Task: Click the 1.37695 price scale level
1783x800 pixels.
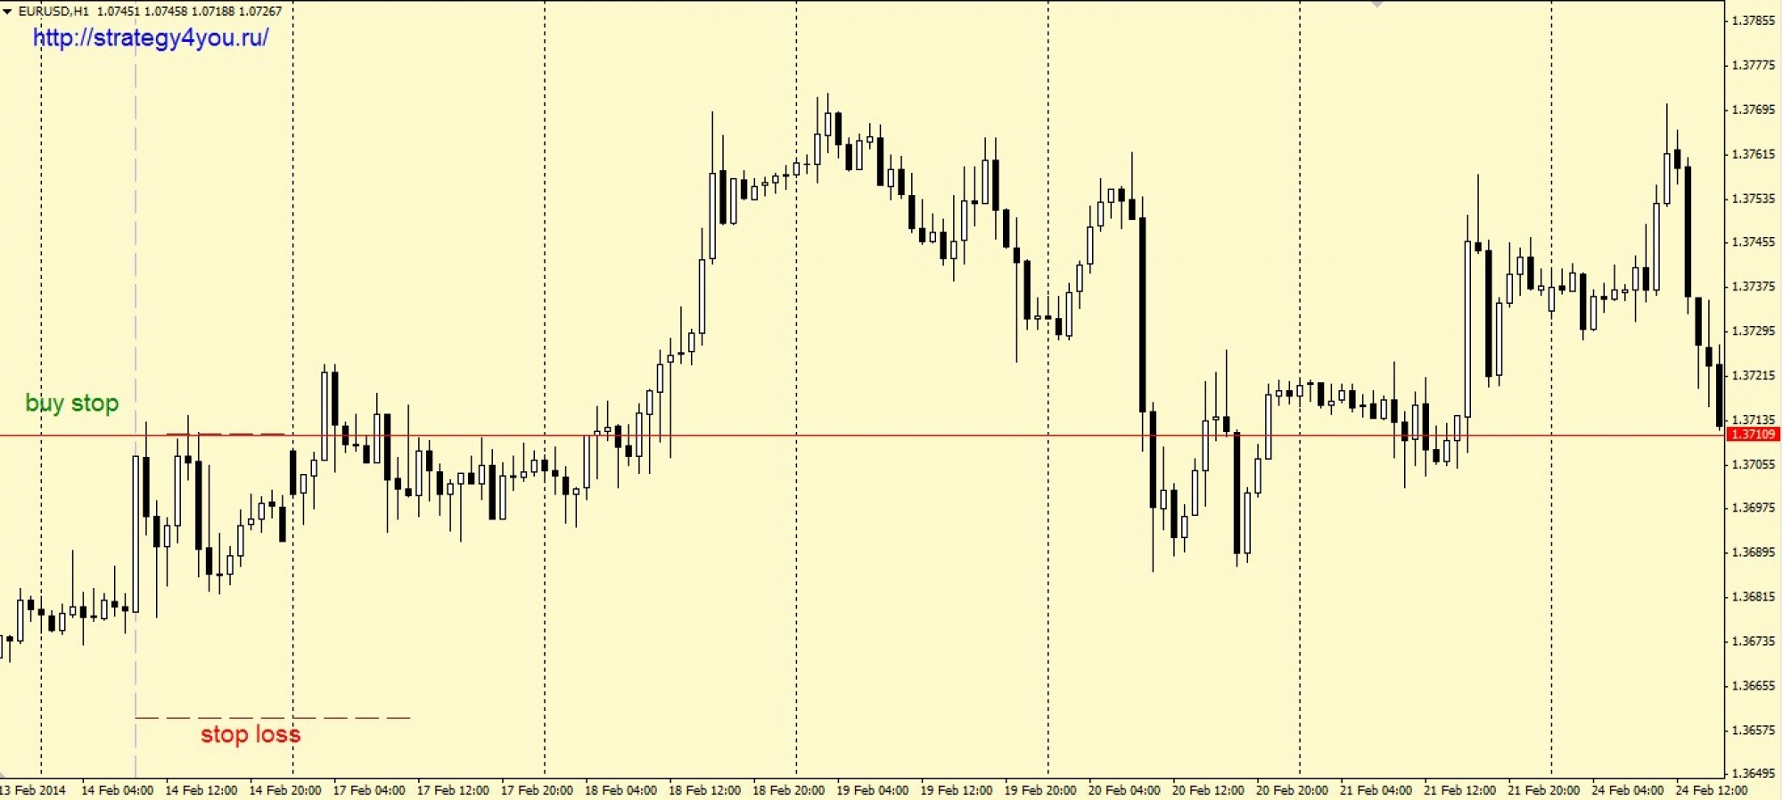Action: pos(1753,110)
